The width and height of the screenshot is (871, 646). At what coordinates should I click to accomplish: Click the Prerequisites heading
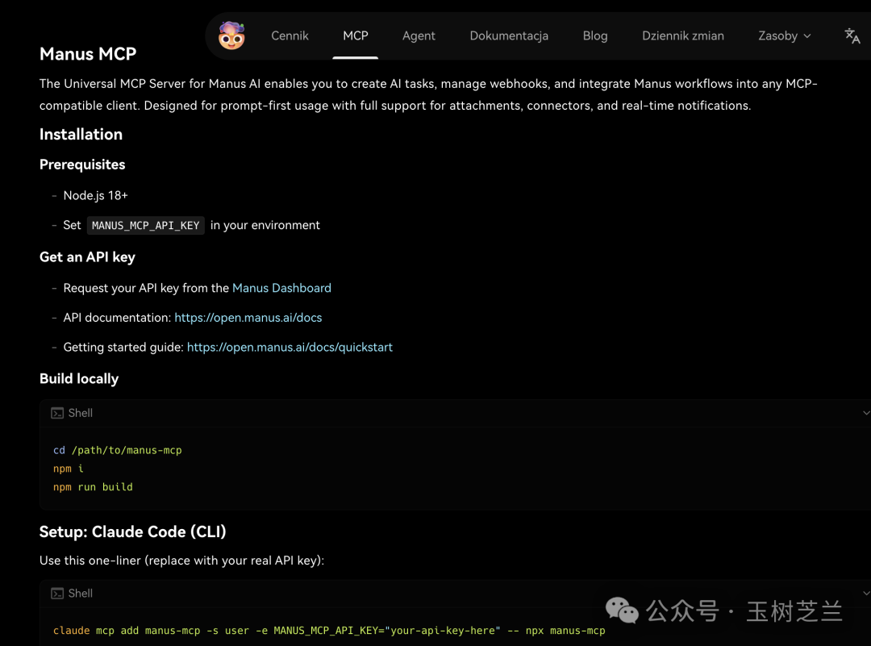tap(82, 165)
